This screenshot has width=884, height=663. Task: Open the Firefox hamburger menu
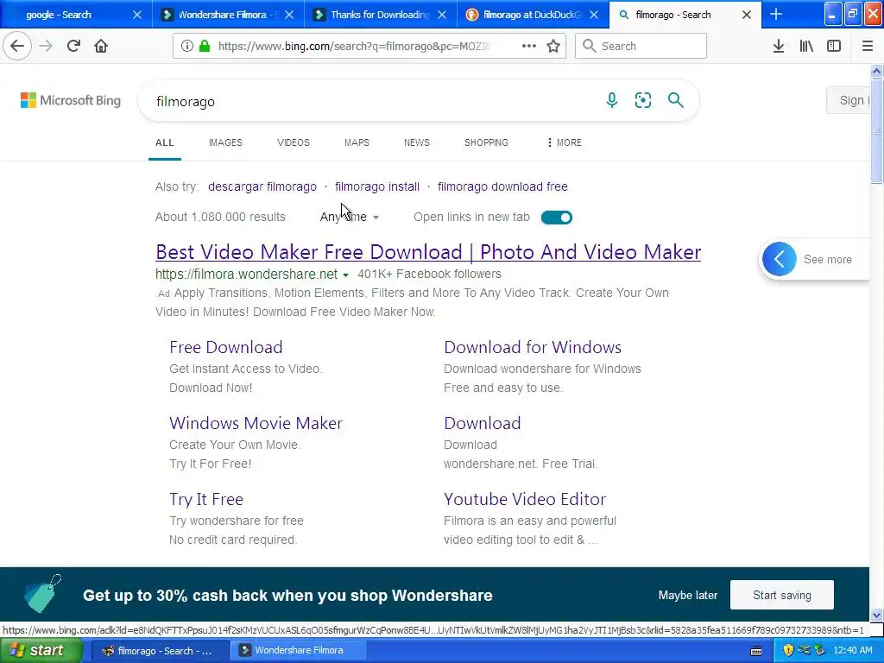tap(867, 46)
